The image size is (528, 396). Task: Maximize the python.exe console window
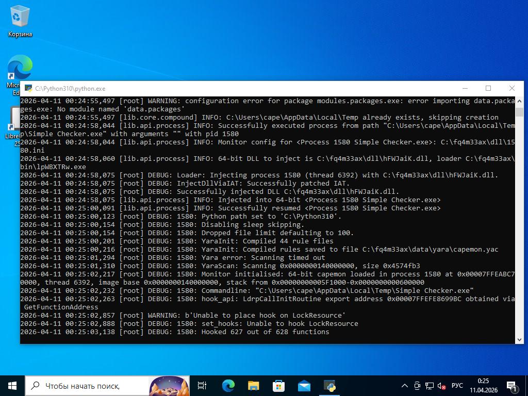488,88
